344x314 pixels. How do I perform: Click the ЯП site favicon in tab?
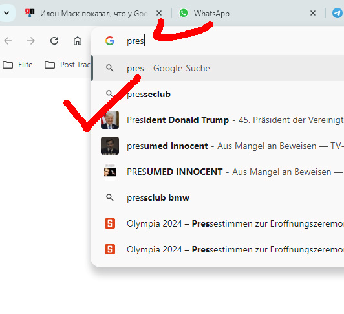coord(30,13)
